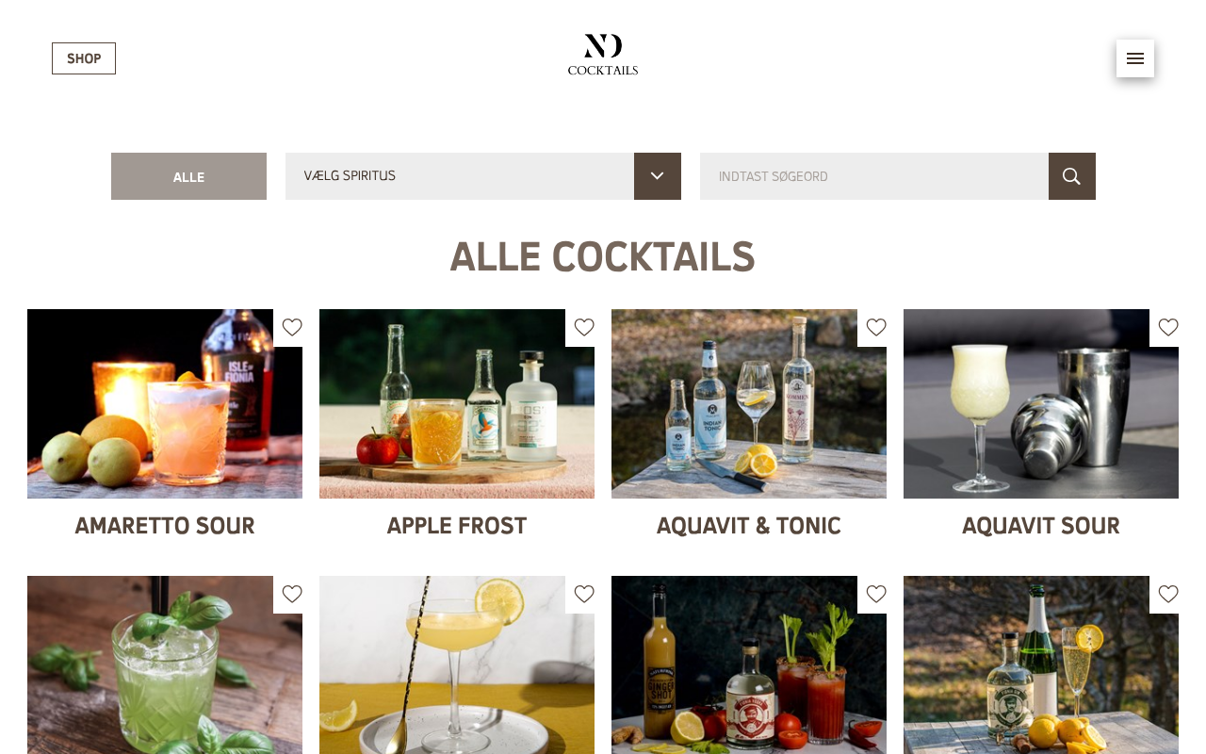
Task: Heart the basil cocktail in second row
Action: [x=292, y=594]
